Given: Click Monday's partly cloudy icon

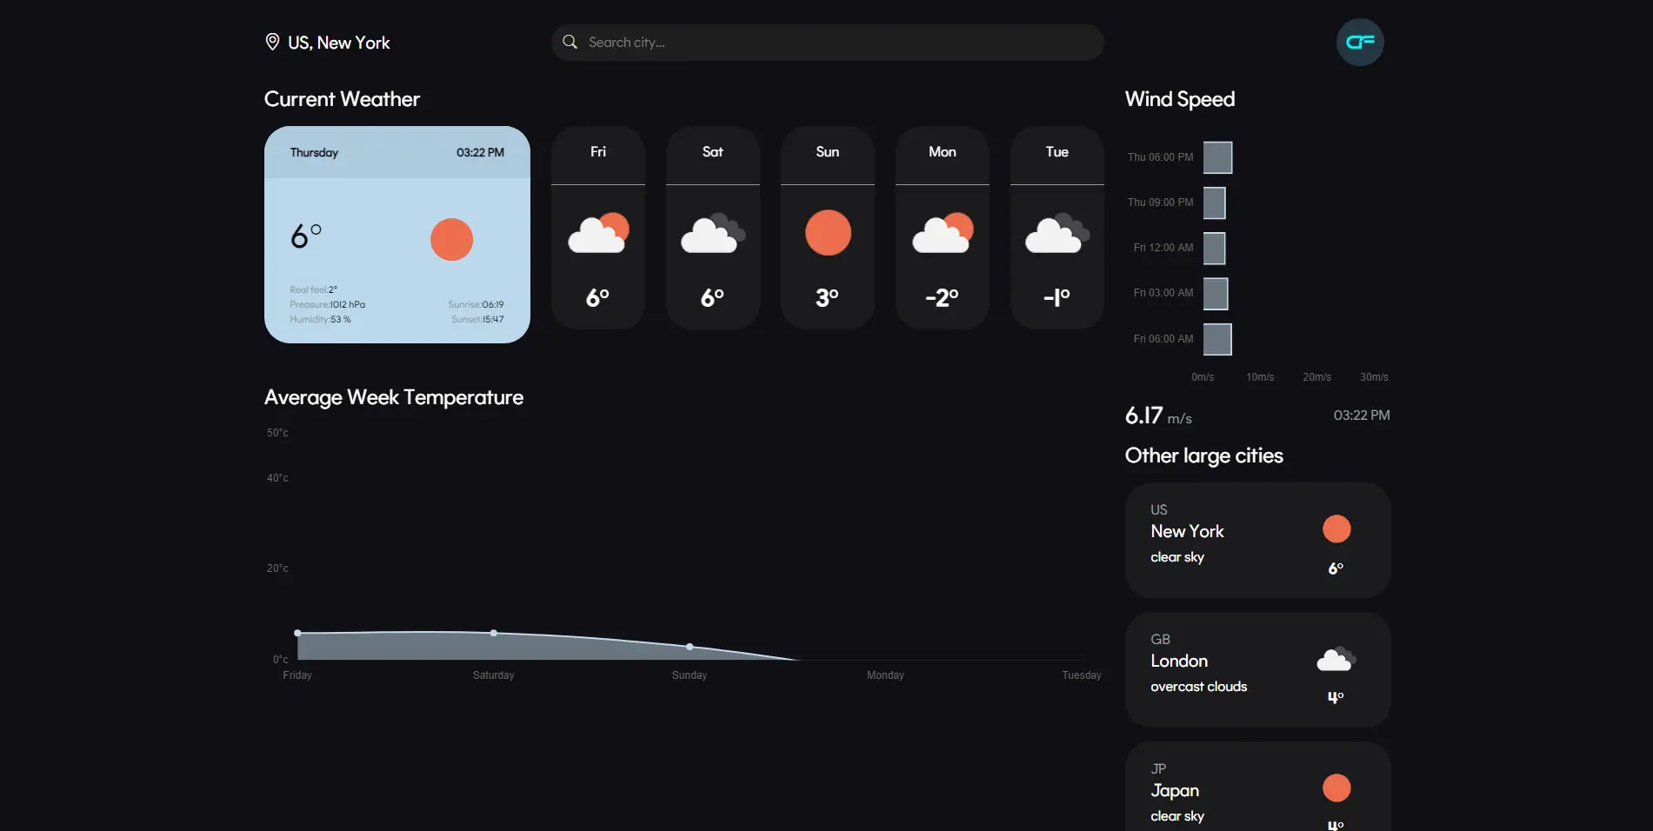Looking at the screenshot, I should click(943, 232).
